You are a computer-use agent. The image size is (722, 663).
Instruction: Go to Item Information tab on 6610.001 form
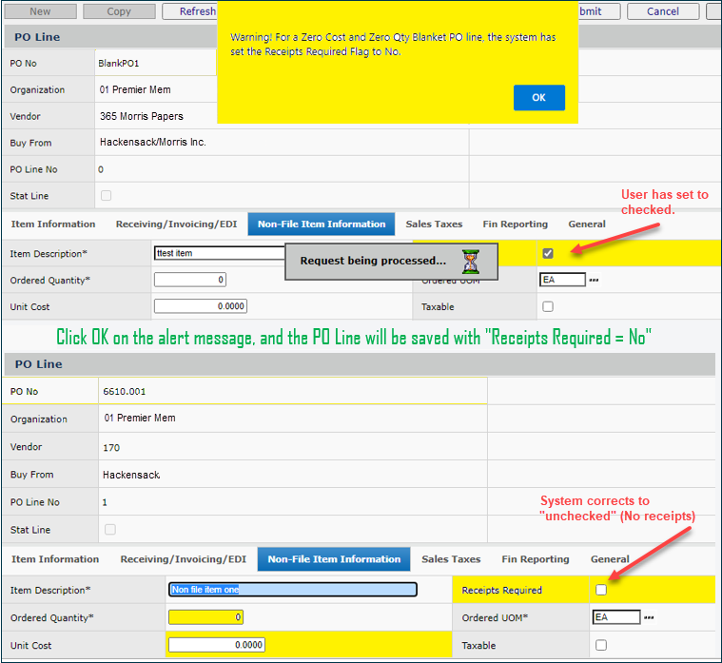click(55, 559)
